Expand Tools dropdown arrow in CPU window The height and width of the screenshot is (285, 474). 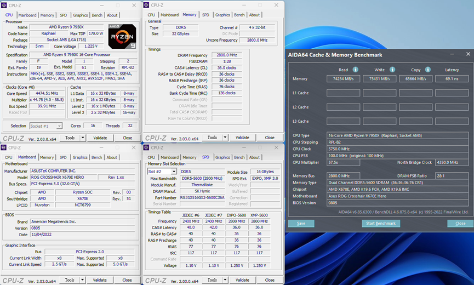pos(83,138)
